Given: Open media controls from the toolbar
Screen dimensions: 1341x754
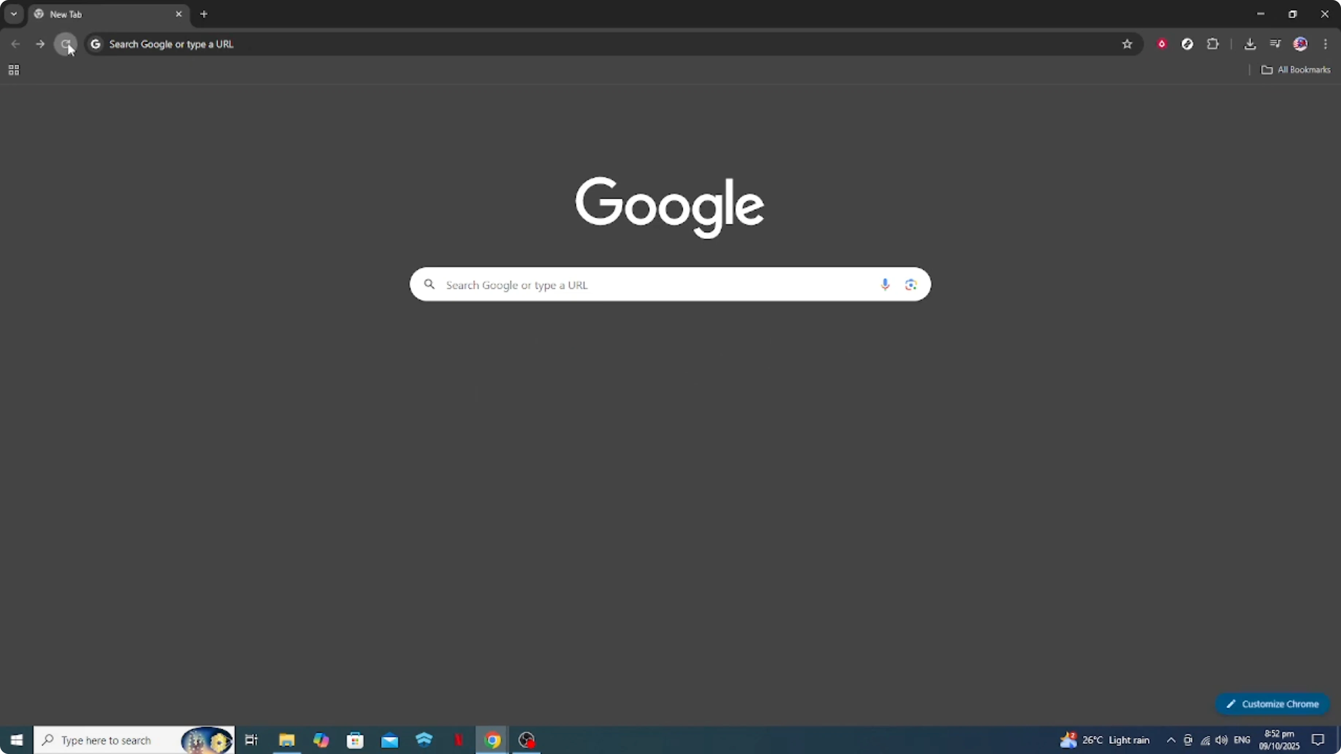Looking at the screenshot, I should point(1275,44).
